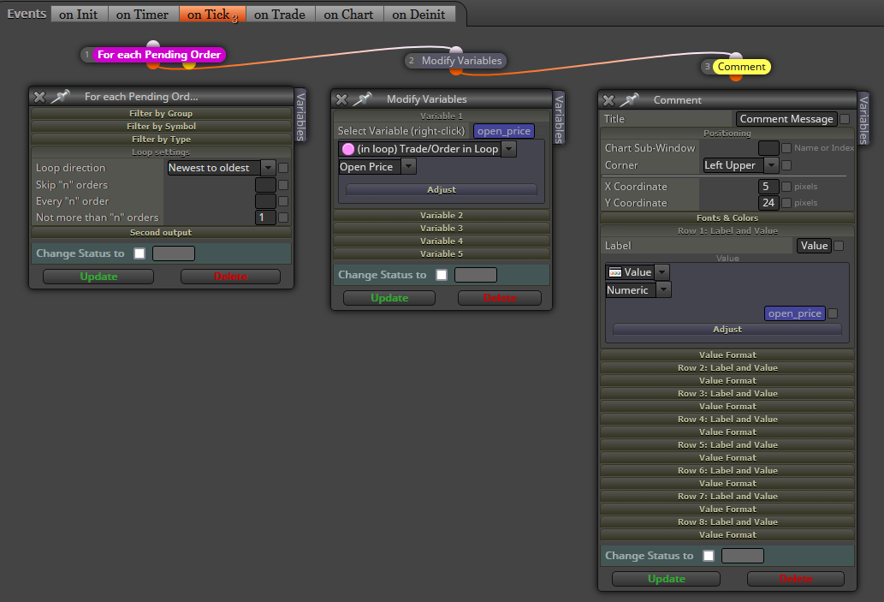
Task: Click the Comment Message title field
Action: point(786,119)
